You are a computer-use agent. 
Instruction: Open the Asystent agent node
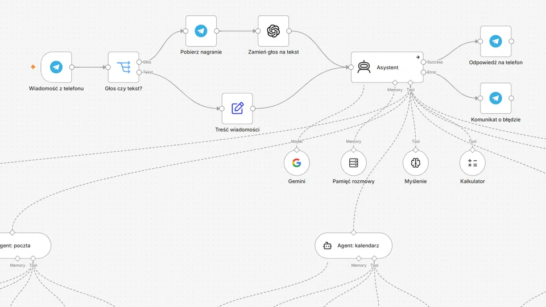[x=387, y=67]
